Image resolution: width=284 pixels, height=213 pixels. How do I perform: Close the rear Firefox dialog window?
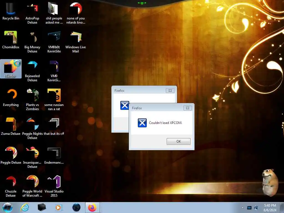170,91
